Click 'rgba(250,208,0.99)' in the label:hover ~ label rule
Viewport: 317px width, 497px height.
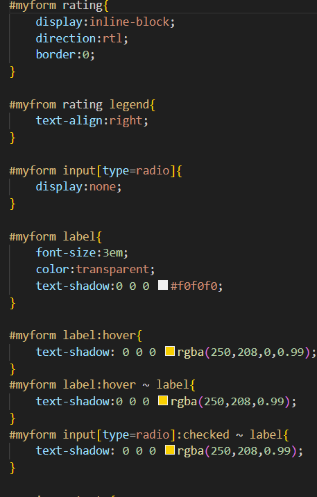[230, 401]
